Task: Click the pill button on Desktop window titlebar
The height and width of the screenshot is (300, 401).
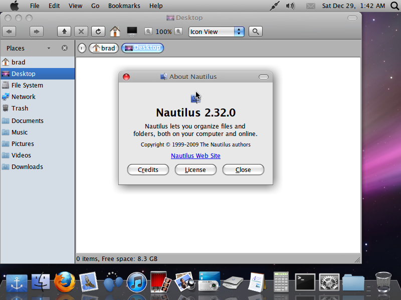Action: (352, 18)
